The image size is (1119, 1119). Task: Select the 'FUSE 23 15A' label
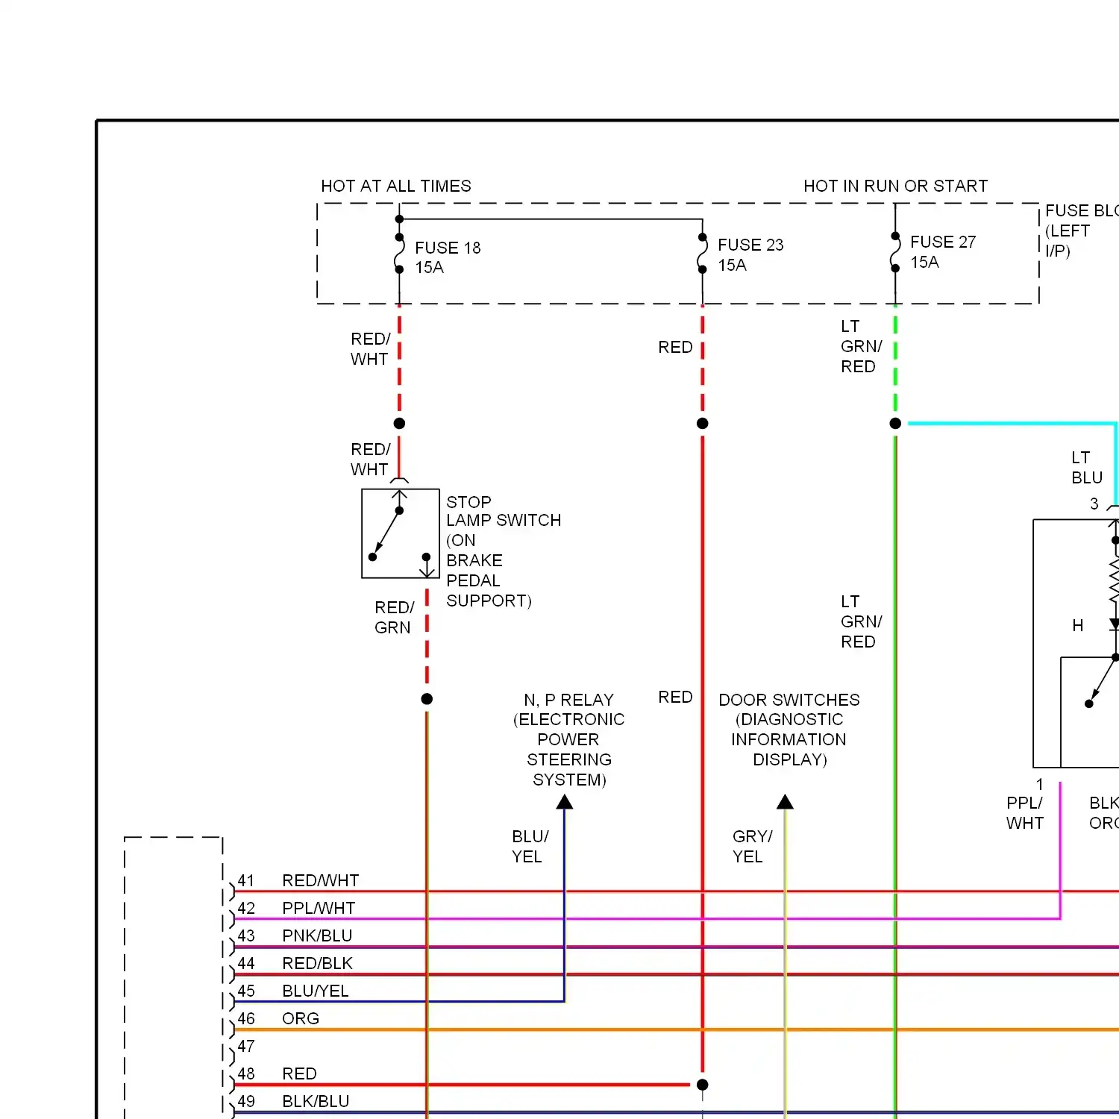750,254
